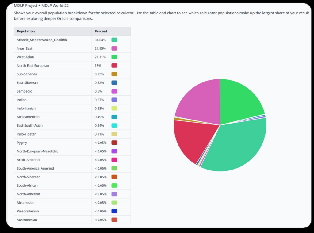314x233 pixels.
Task: Select the Near_East population name
Action: 25,48
